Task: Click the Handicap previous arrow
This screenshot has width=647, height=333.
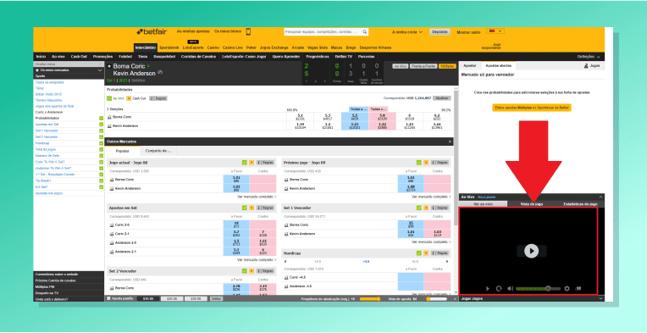Action: coord(285,262)
